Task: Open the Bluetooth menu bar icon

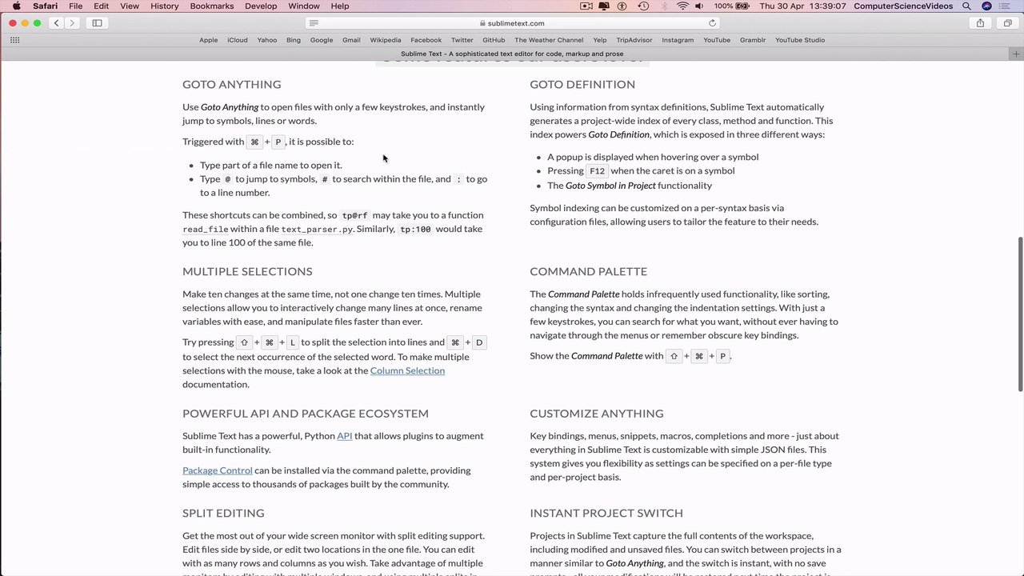Action: coord(663,6)
